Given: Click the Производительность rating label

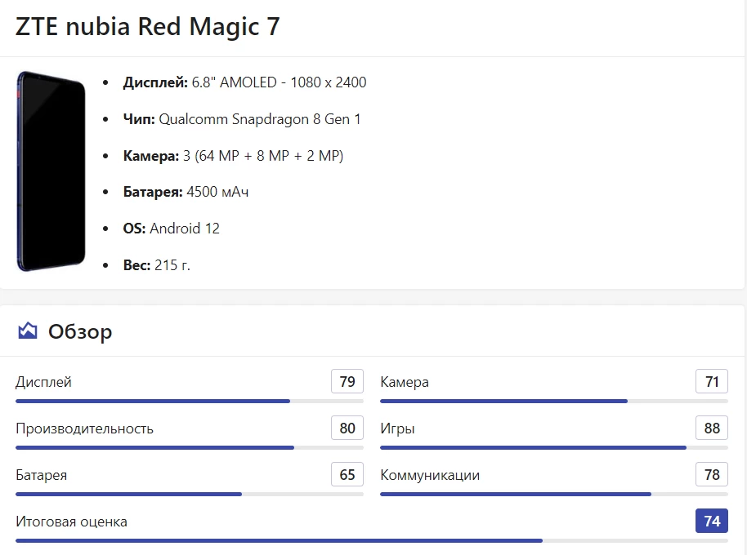Looking at the screenshot, I should (x=84, y=428).
